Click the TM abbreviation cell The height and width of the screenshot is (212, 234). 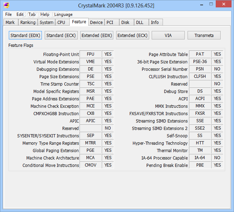click(200, 150)
